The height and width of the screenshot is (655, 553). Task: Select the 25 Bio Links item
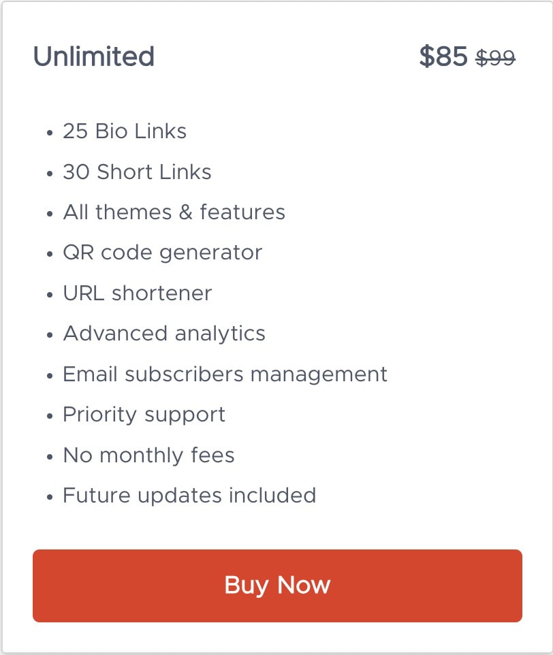[125, 131]
